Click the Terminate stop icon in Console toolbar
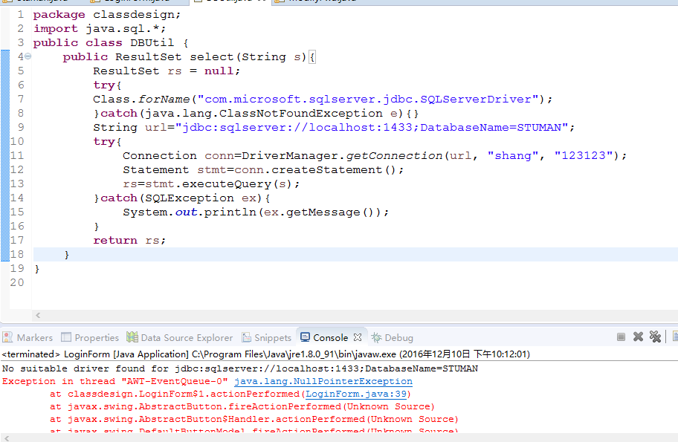Image resolution: width=678 pixels, height=442 pixels. (621, 337)
